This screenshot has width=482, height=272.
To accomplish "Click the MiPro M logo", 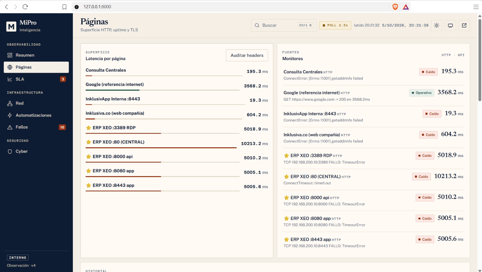I will (x=11, y=26).
